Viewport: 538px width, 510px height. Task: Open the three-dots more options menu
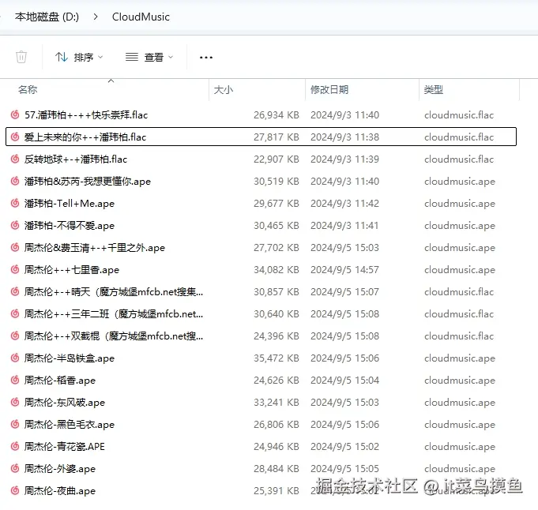(x=206, y=58)
